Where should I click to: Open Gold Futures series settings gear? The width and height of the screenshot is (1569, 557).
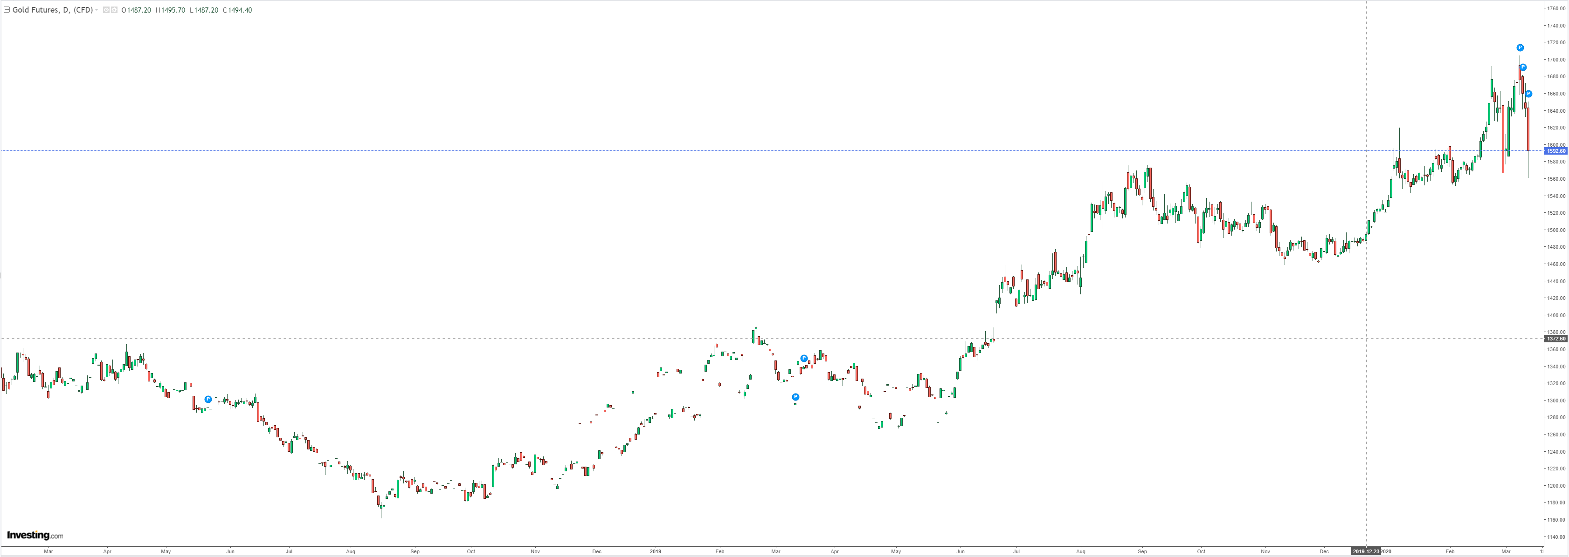point(114,10)
